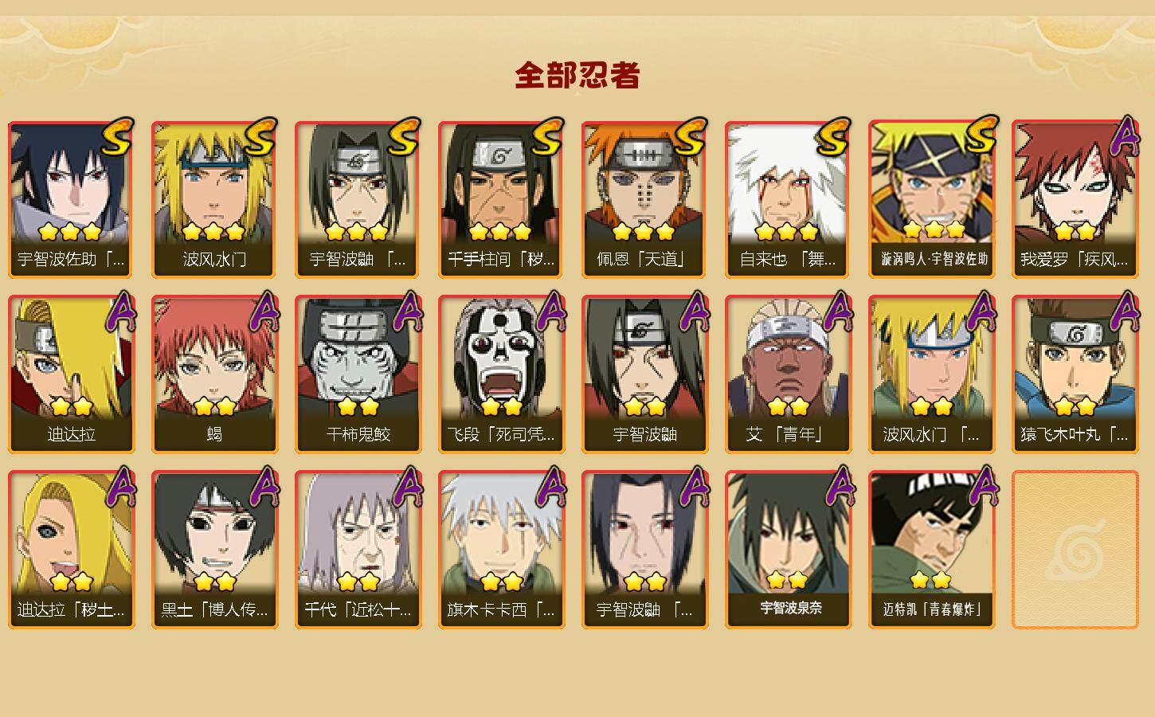The width and height of the screenshot is (1155, 717).
Task: Pick the 干柿鬼鲛 ninja card
Action: point(358,374)
